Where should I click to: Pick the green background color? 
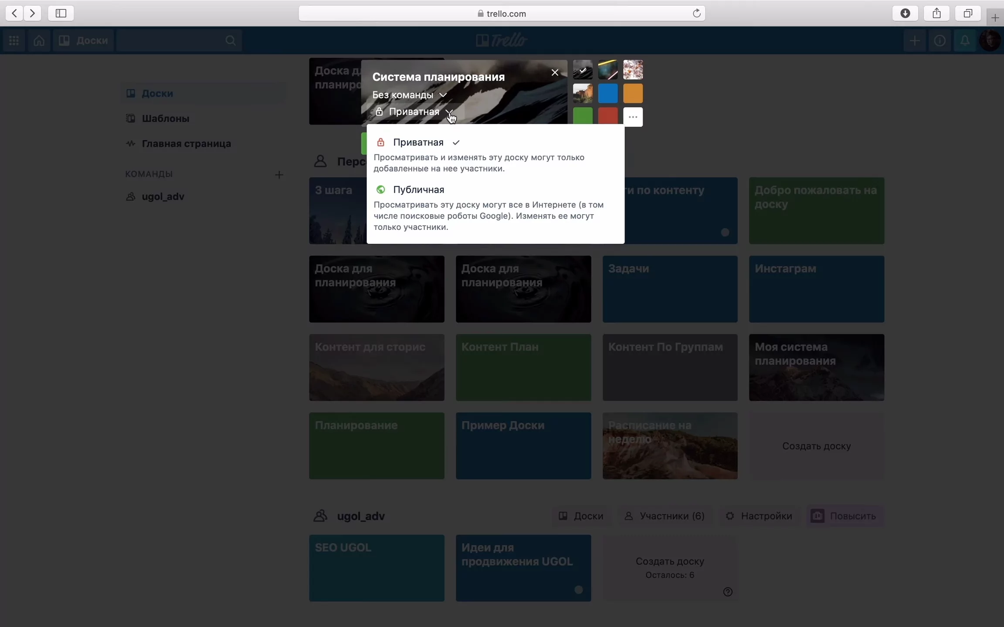[x=583, y=116]
